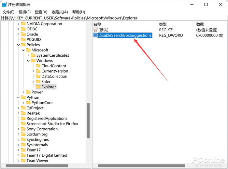Expand the PythonCore key
Screen dimensions: 228x169
pyautogui.click(x=23, y=103)
